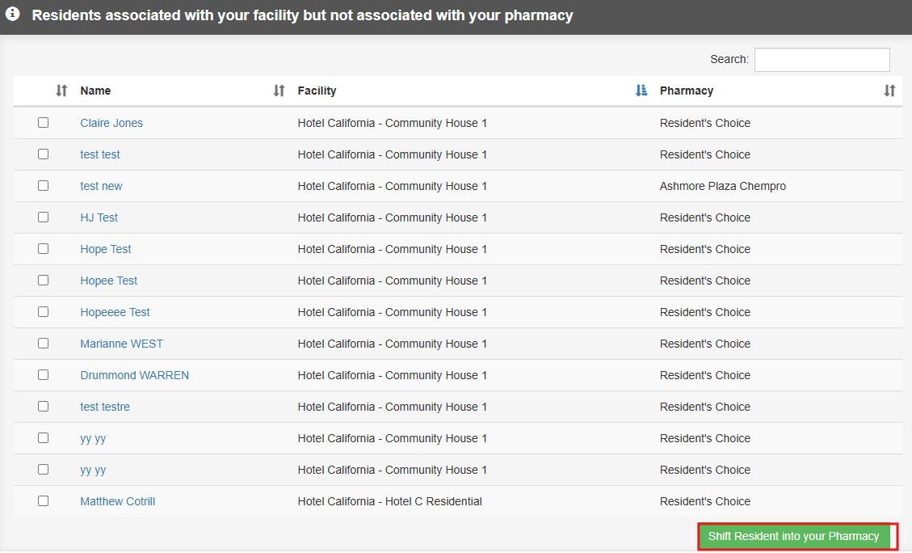Click the sort icon above the checkbox column
The image size is (912, 553).
[x=62, y=91]
